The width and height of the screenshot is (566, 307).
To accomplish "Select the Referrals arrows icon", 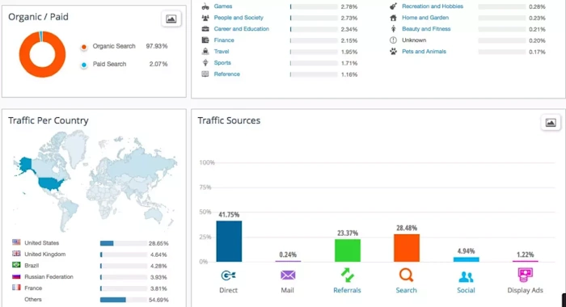I will click(x=347, y=275).
